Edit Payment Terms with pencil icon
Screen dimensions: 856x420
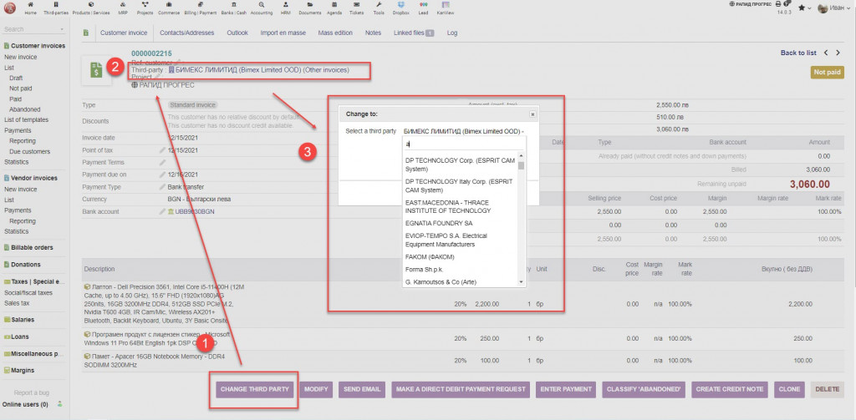[163, 163]
